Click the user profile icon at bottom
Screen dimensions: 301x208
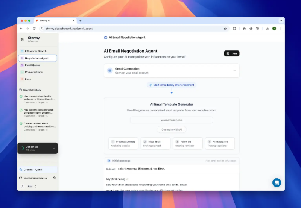click(x=23, y=186)
